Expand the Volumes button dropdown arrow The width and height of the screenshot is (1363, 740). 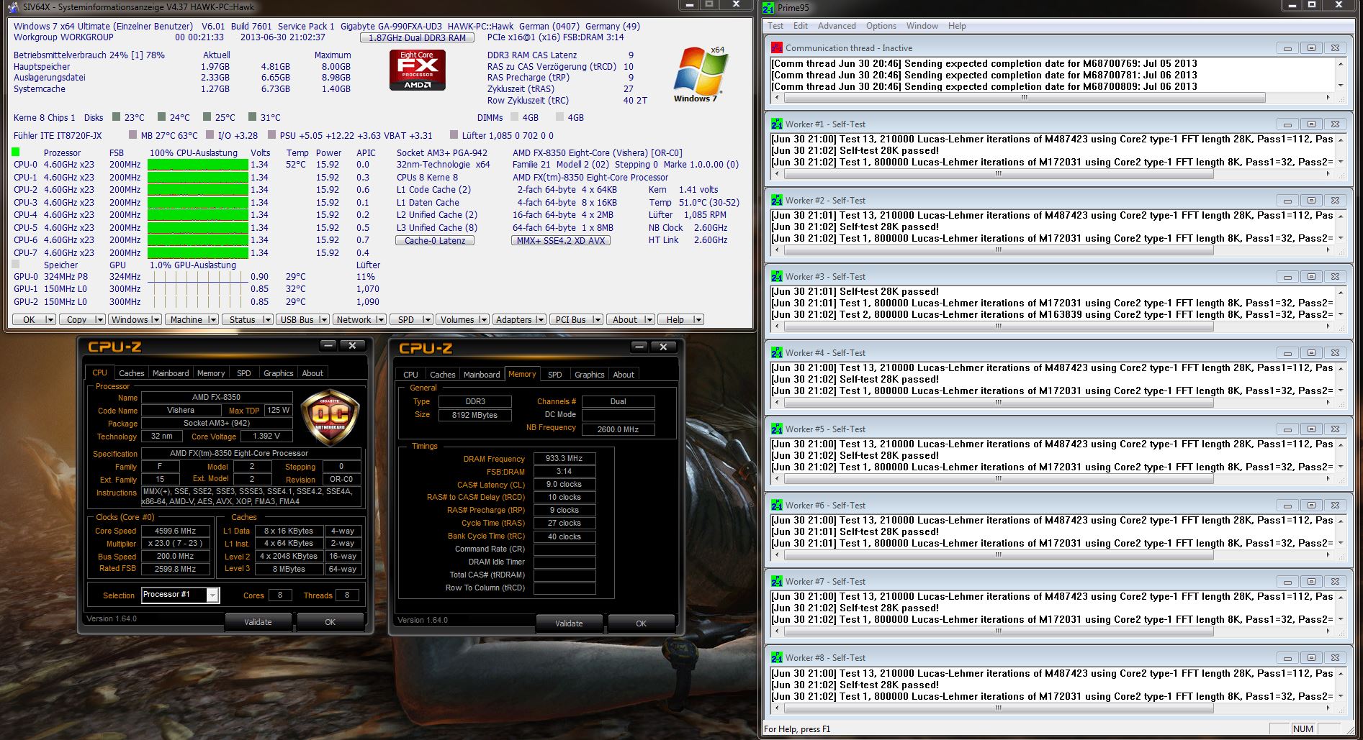click(x=484, y=319)
